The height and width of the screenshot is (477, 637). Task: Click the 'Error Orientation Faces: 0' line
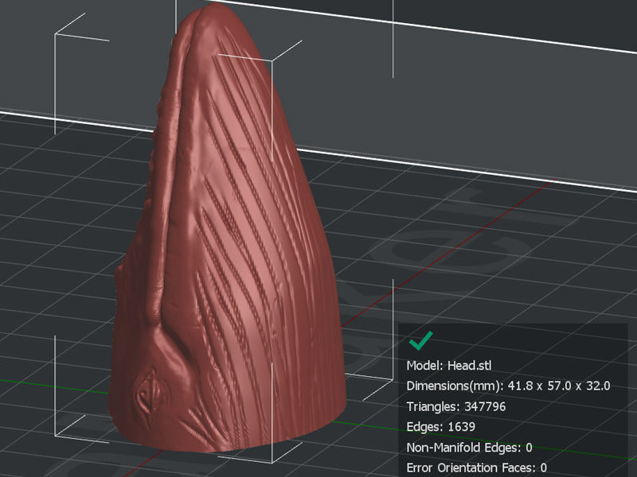tap(476, 467)
